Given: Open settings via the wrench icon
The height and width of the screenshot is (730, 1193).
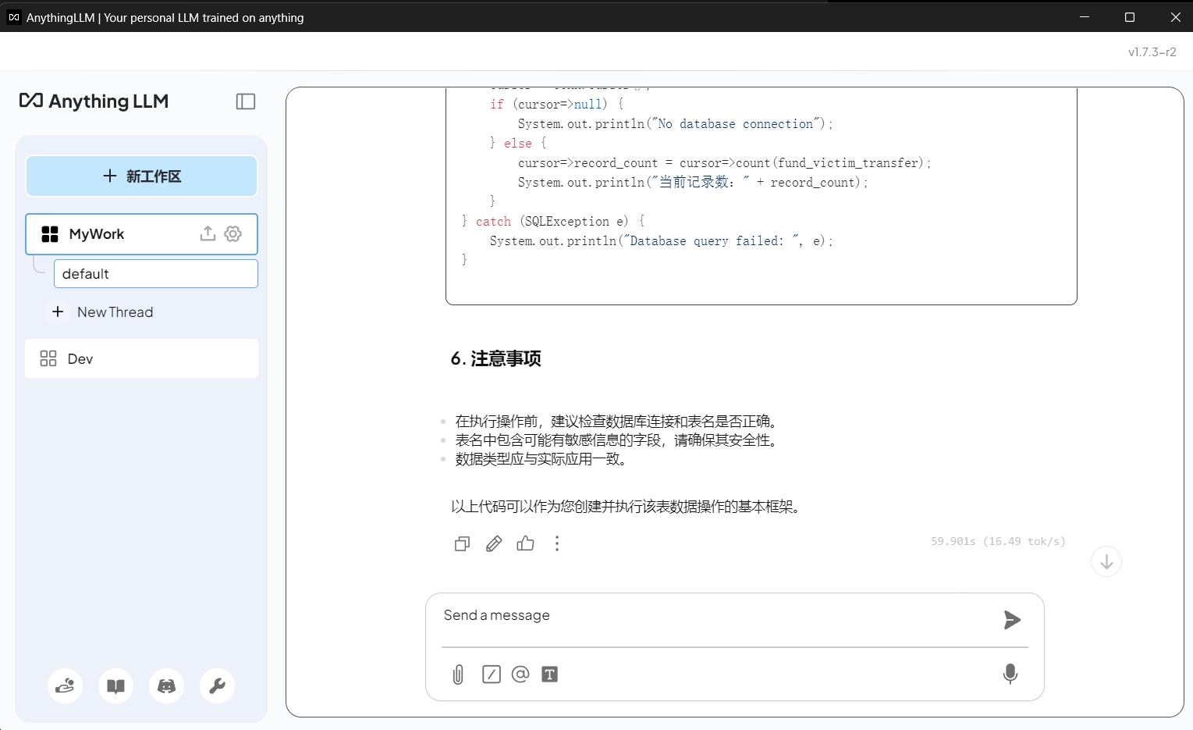Looking at the screenshot, I should 217,686.
